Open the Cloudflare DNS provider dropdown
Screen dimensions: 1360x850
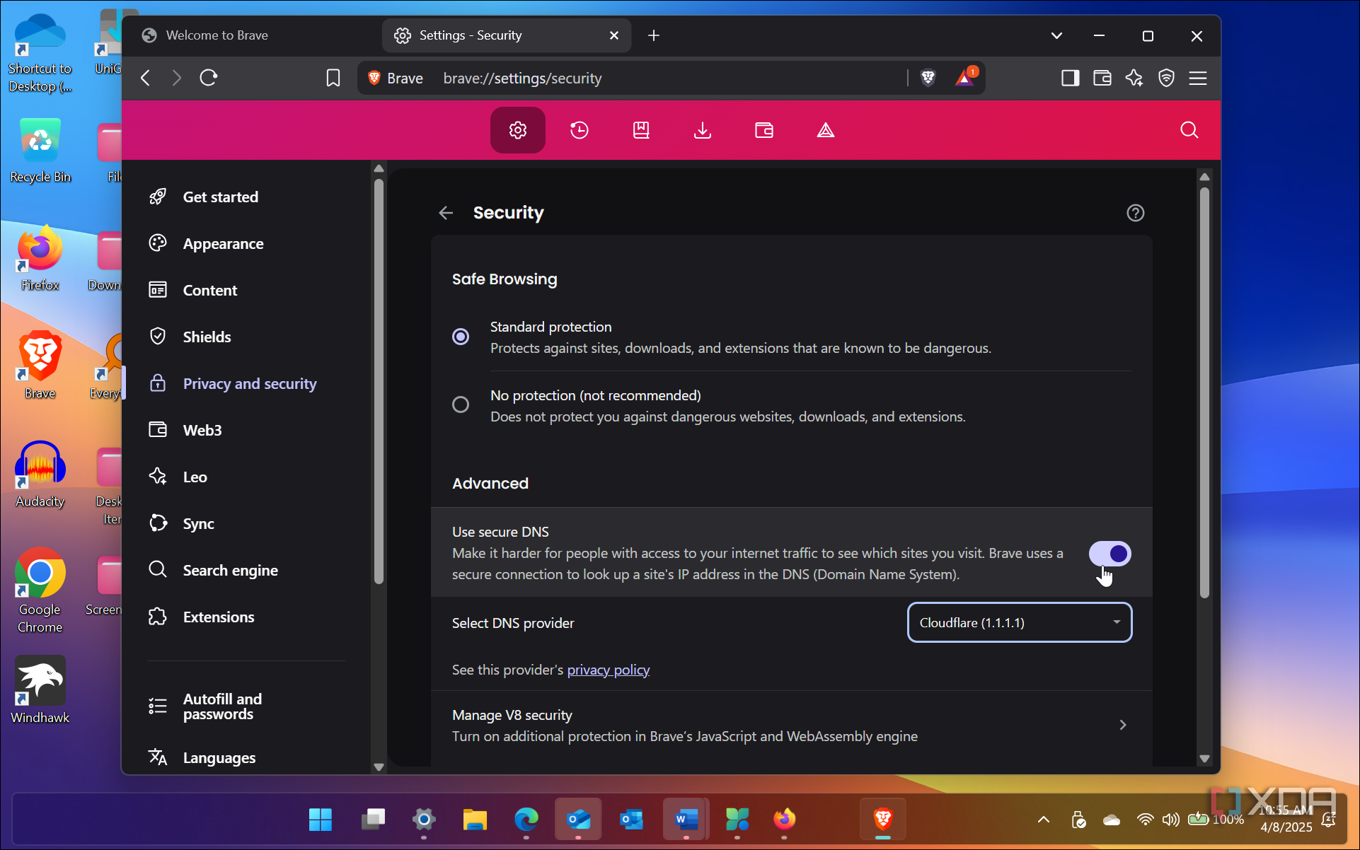(1020, 622)
